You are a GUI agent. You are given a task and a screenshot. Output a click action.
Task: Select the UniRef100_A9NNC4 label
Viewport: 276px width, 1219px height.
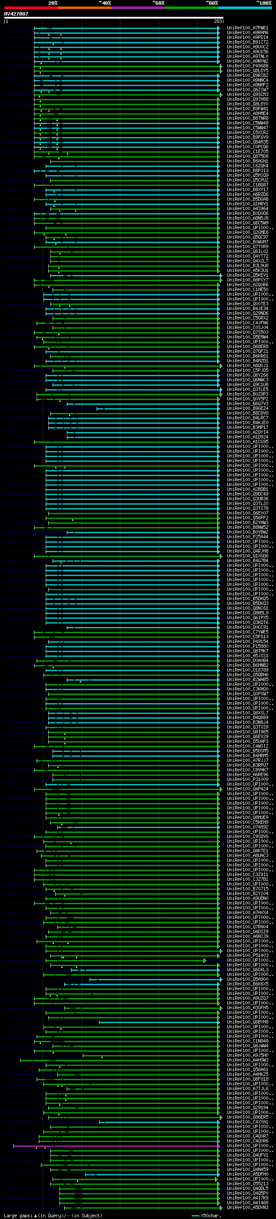tap(247, 80)
